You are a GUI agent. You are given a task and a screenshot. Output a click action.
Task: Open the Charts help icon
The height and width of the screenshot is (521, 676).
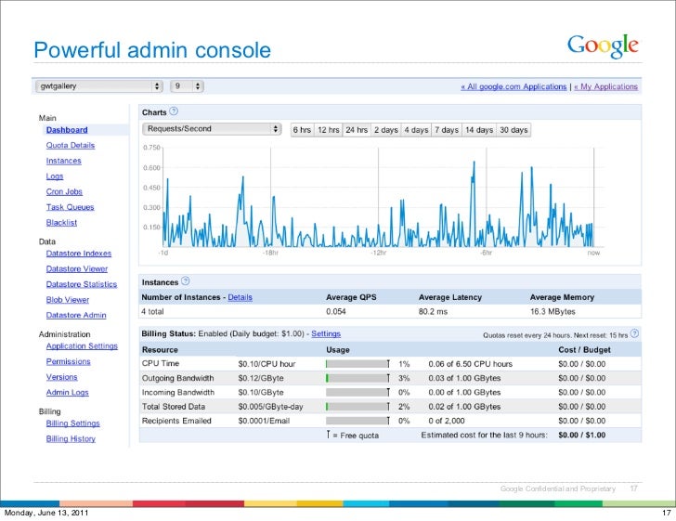tap(174, 111)
